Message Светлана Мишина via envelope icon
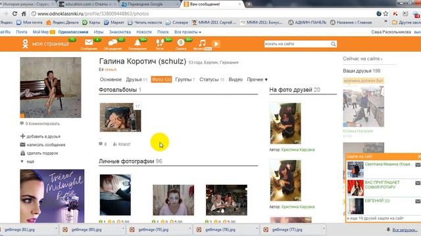 [x=418, y=165]
